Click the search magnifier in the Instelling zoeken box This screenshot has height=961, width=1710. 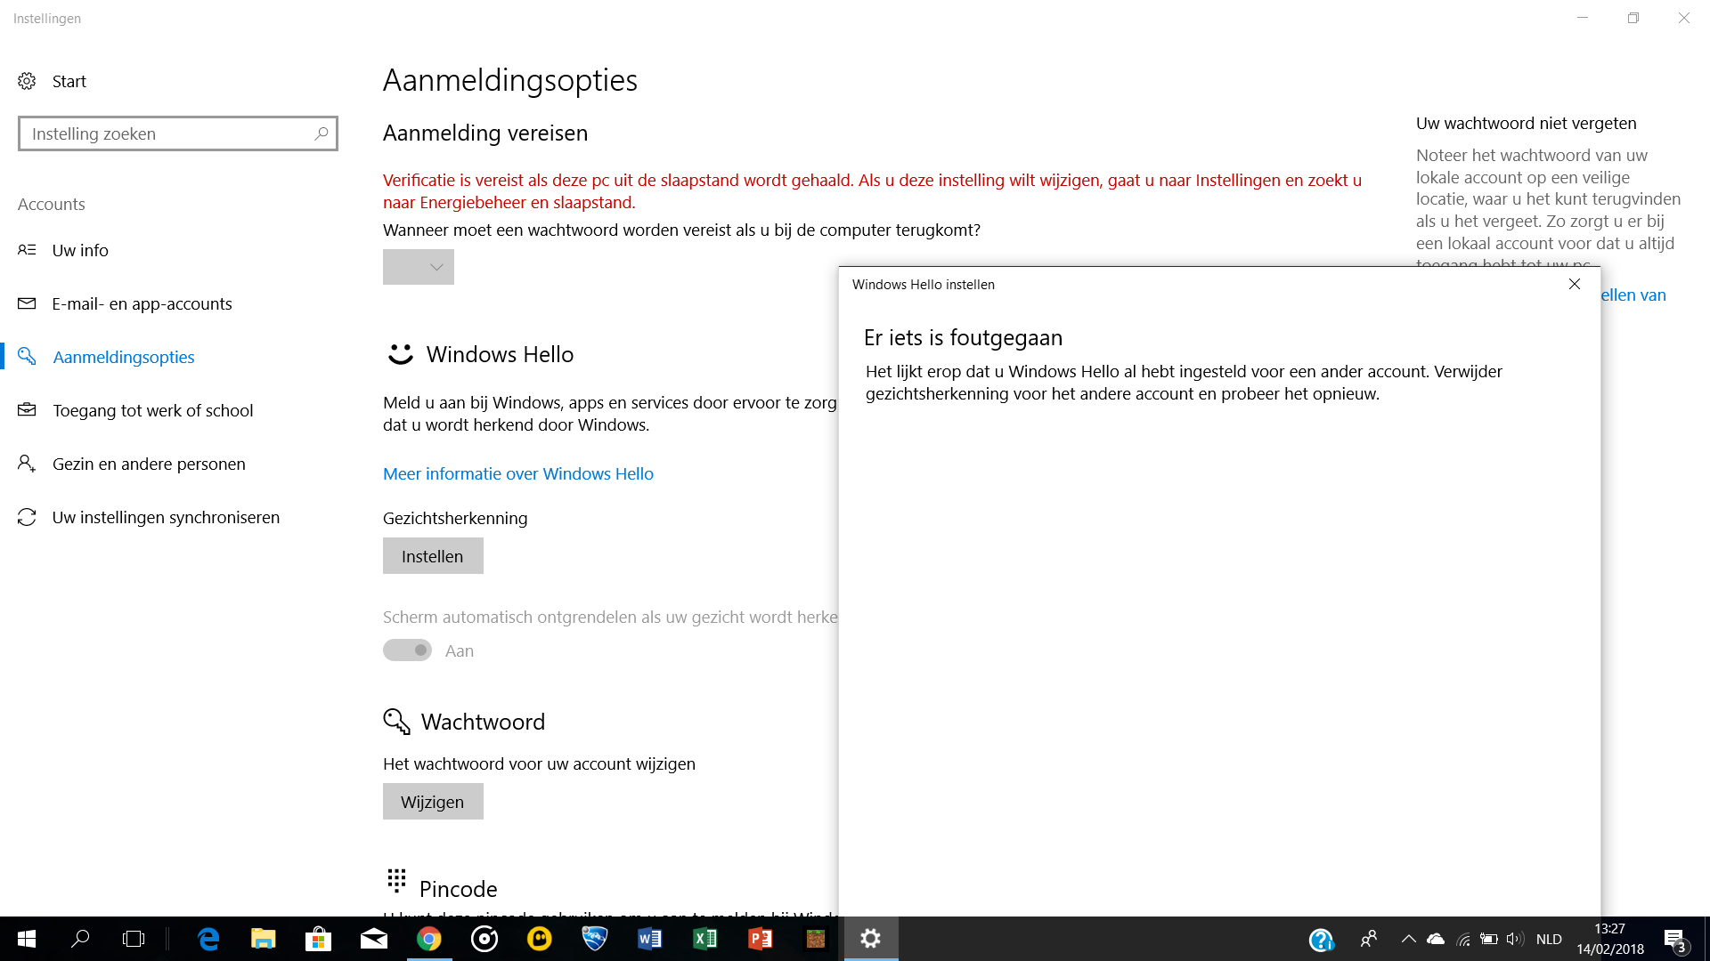(x=322, y=133)
